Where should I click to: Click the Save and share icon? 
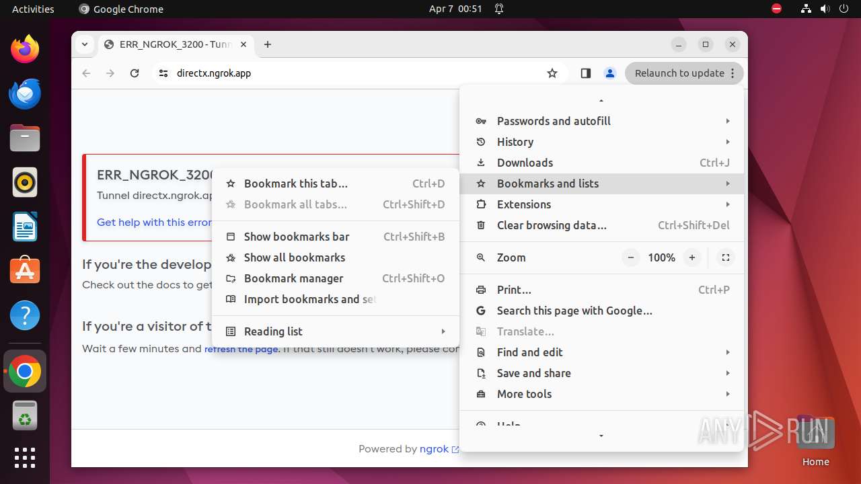coord(481,373)
